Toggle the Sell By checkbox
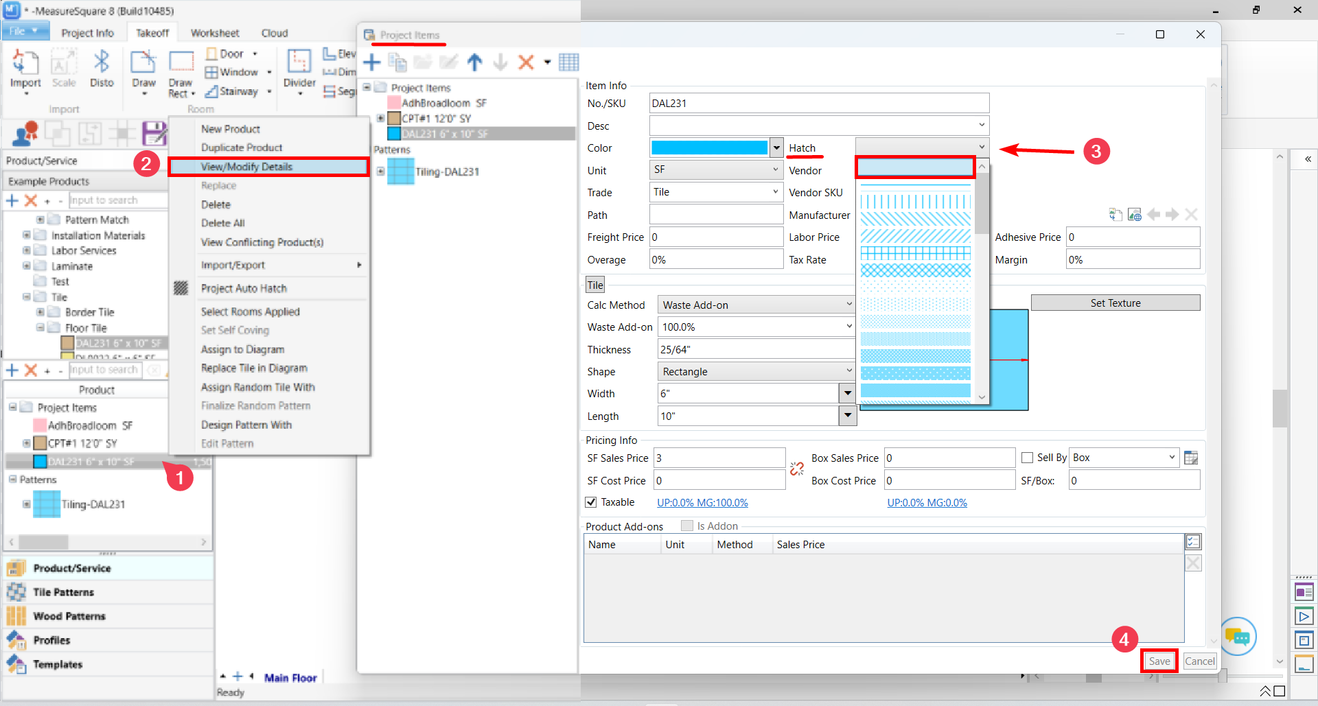The image size is (1318, 706). (1027, 458)
